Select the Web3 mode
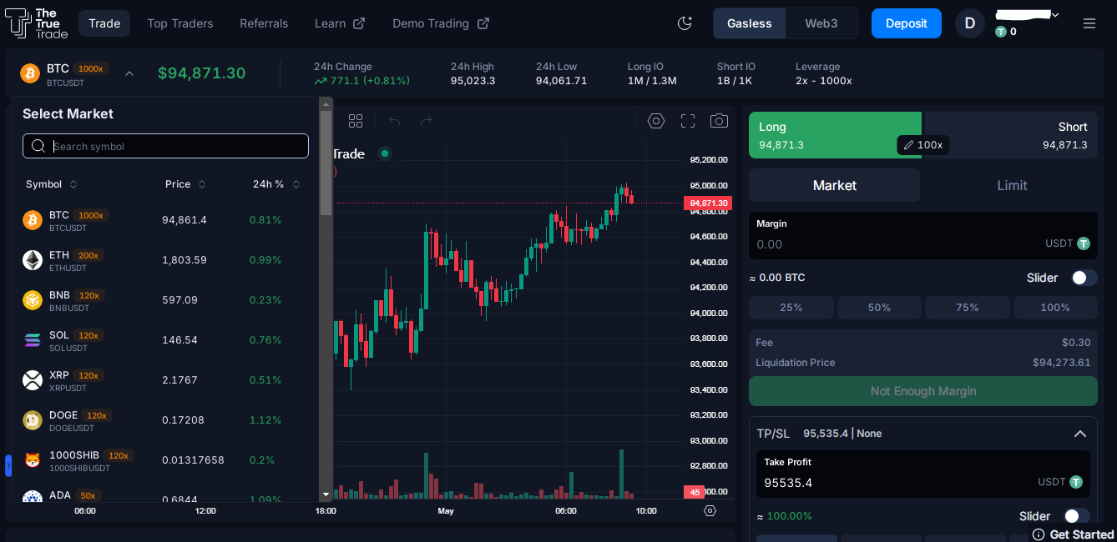Viewport: 1117px width, 542px height. tap(821, 23)
